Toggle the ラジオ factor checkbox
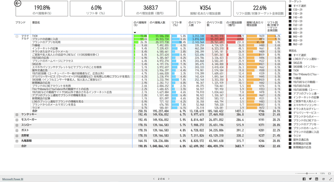 click(290, 136)
